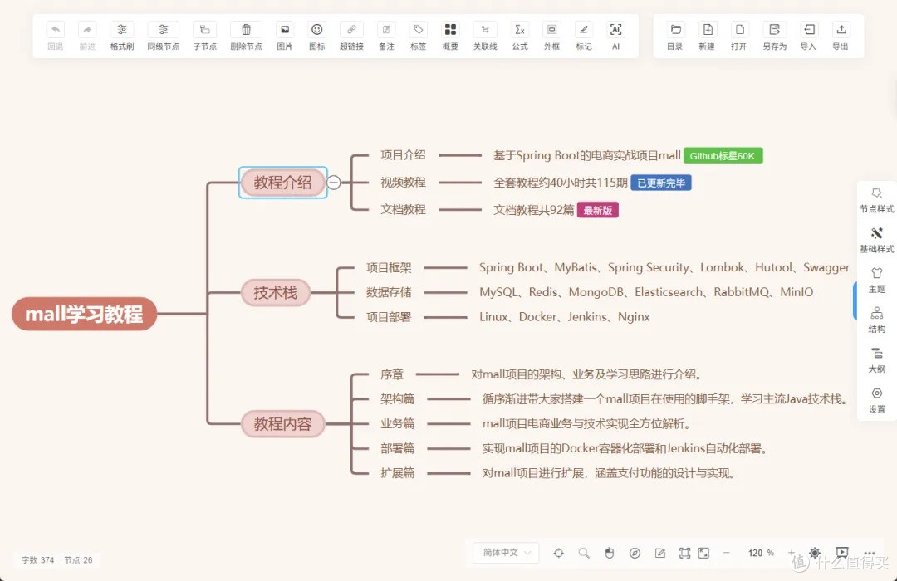Open the 大纲 outline panel
The width and height of the screenshot is (897, 581).
(x=876, y=360)
